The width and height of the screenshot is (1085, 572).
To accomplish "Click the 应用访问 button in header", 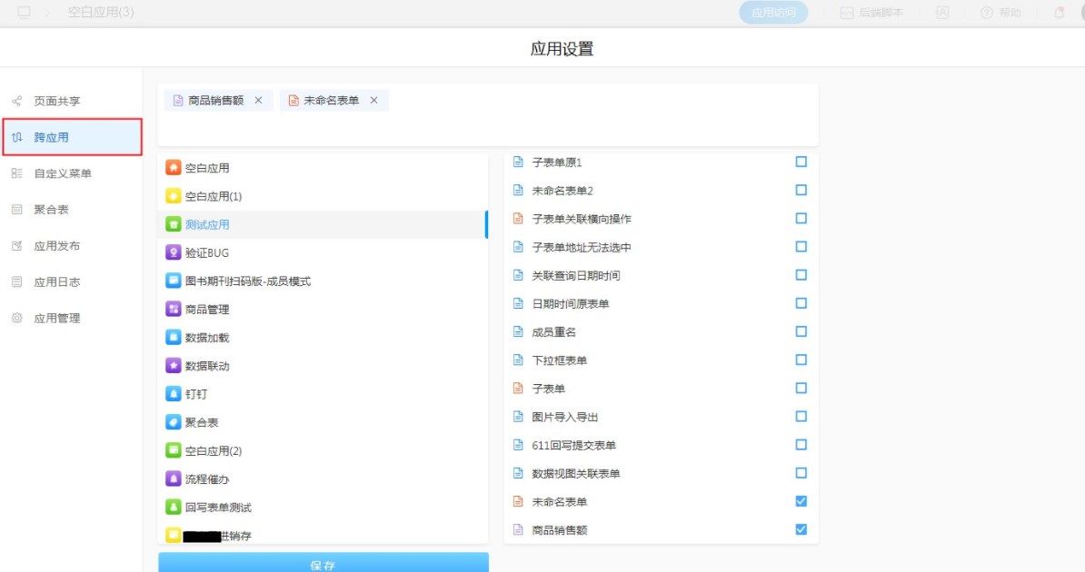I will point(773,13).
